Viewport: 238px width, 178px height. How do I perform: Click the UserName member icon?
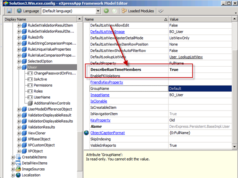coord(30,97)
